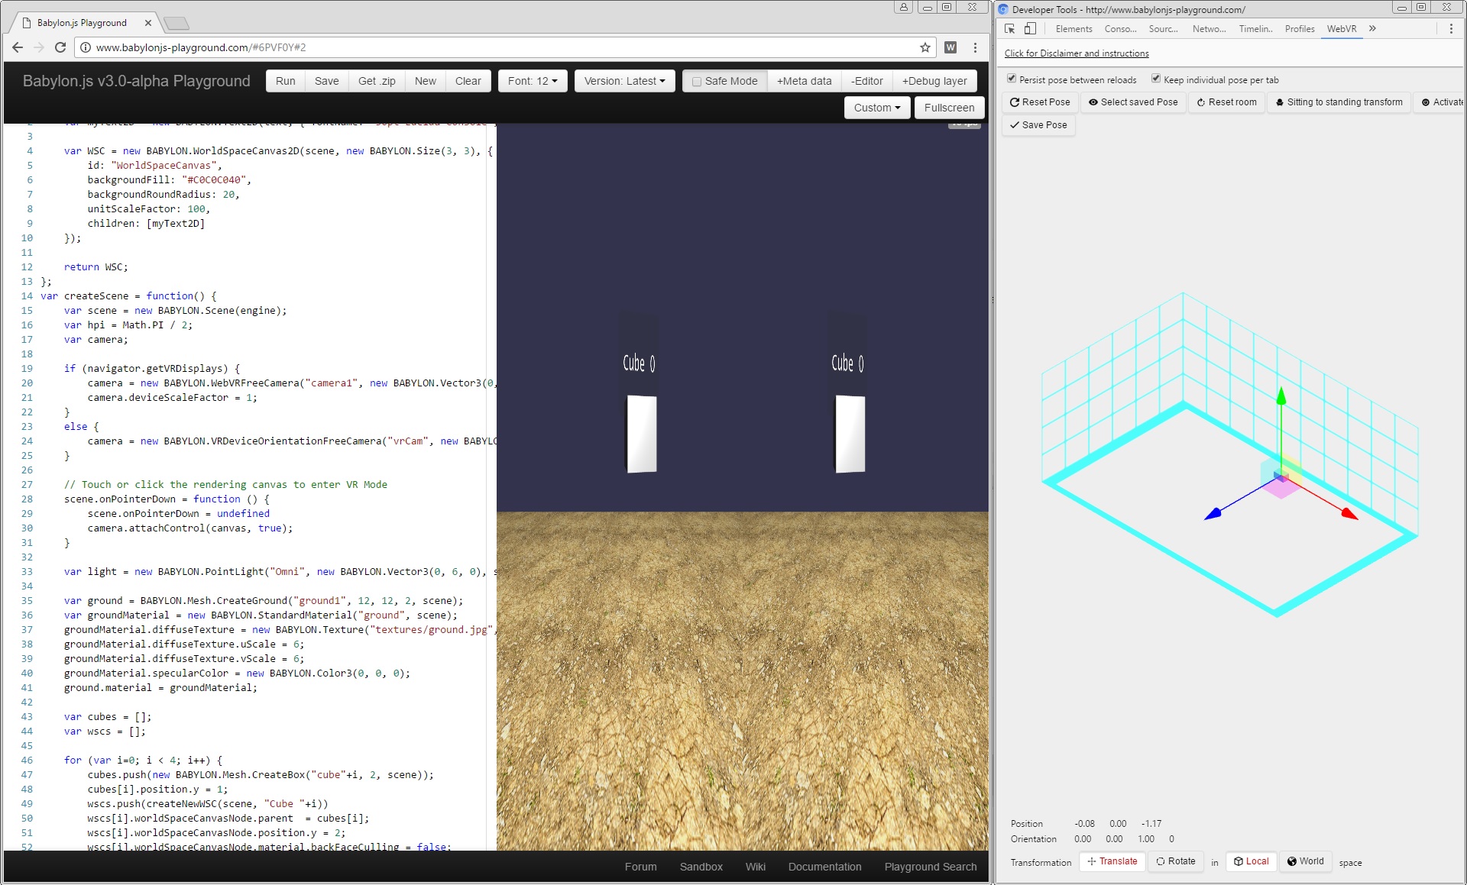This screenshot has width=1467, height=885.
Task: Switch to Sources tab
Action: pos(1163,29)
